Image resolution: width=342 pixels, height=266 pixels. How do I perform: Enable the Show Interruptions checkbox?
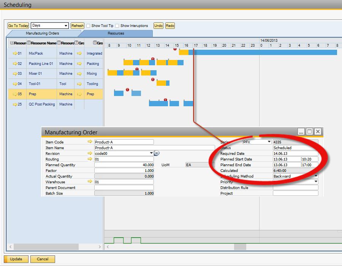click(117, 26)
